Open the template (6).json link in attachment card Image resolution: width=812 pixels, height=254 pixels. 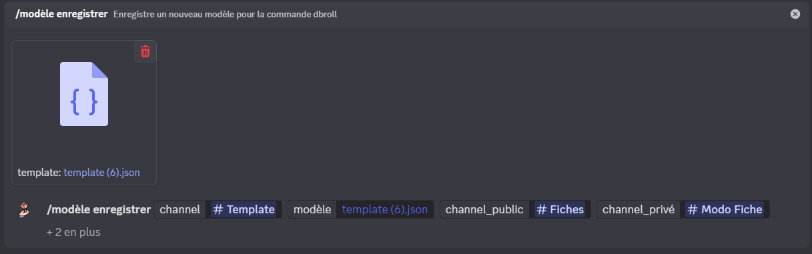click(101, 172)
